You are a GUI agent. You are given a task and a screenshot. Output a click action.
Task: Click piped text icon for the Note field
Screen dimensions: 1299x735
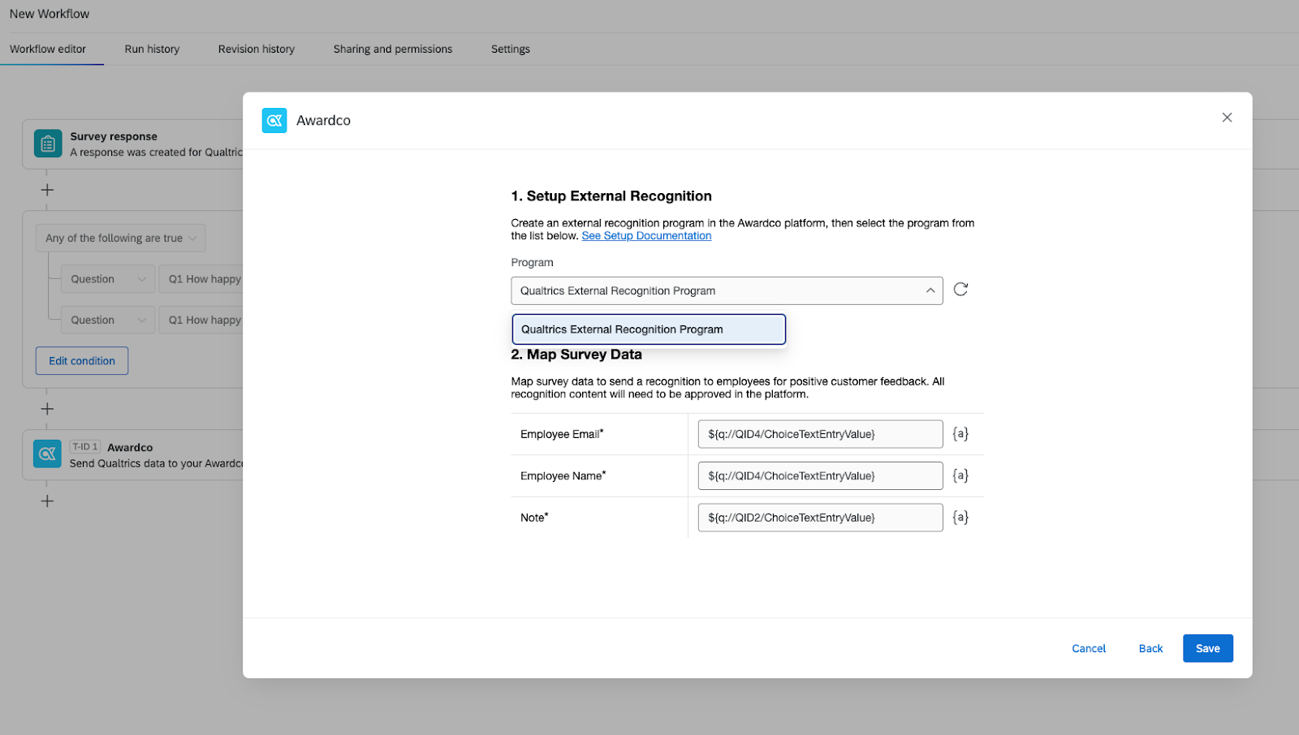(x=960, y=518)
